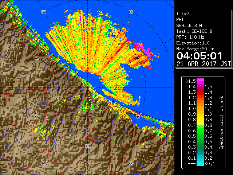Click the '40' label on land northwest

coord(37,58)
